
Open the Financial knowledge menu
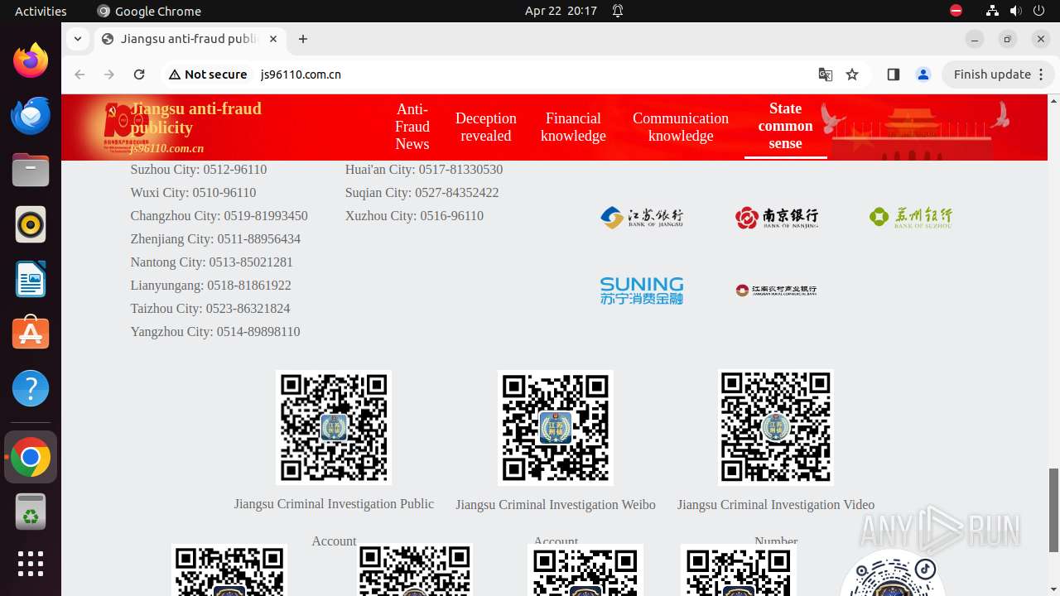573,127
